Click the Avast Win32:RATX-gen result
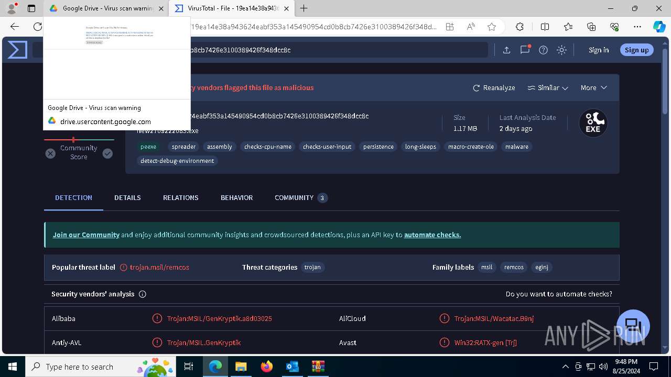The height and width of the screenshot is (377, 671). pyautogui.click(x=485, y=343)
